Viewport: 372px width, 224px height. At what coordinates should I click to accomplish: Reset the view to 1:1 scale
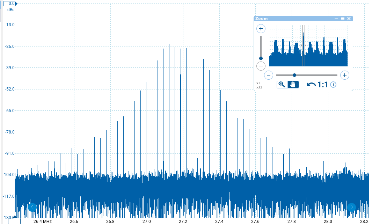pos(322,84)
